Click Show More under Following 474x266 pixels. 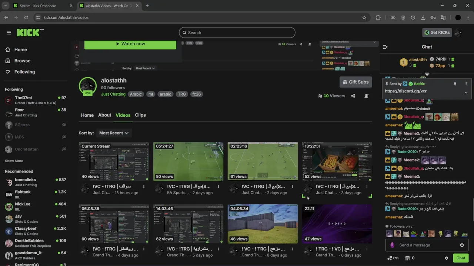pyautogui.click(x=14, y=161)
